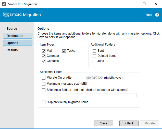Click the Zimbra logo in header
The width and height of the screenshot is (162, 129).
click(12, 15)
